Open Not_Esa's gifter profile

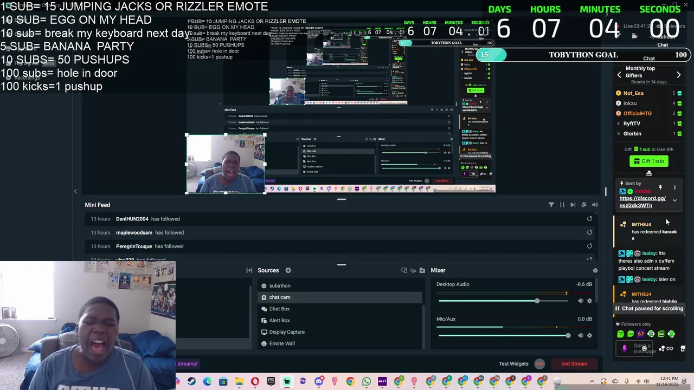pos(633,93)
